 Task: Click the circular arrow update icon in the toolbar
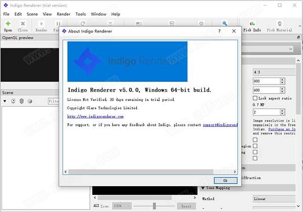point(83,23)
